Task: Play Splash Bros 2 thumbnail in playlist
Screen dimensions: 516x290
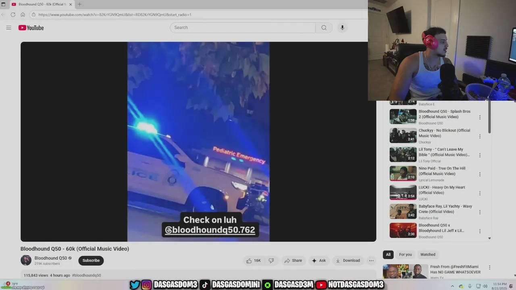Action: tap(403, 116)
